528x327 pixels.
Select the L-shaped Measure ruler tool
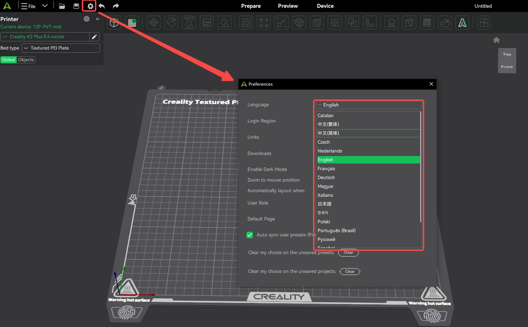click(370, 23)
